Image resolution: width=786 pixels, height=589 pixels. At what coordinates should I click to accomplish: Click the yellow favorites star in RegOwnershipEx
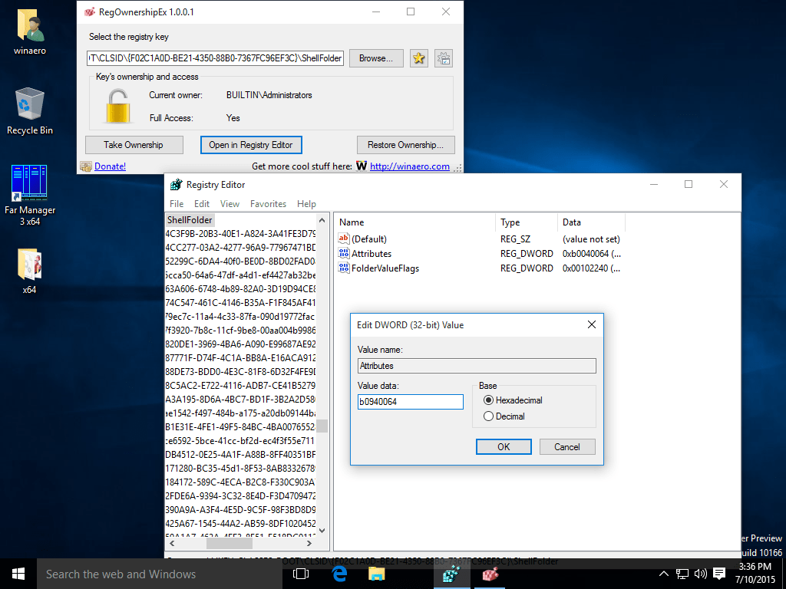418,58
